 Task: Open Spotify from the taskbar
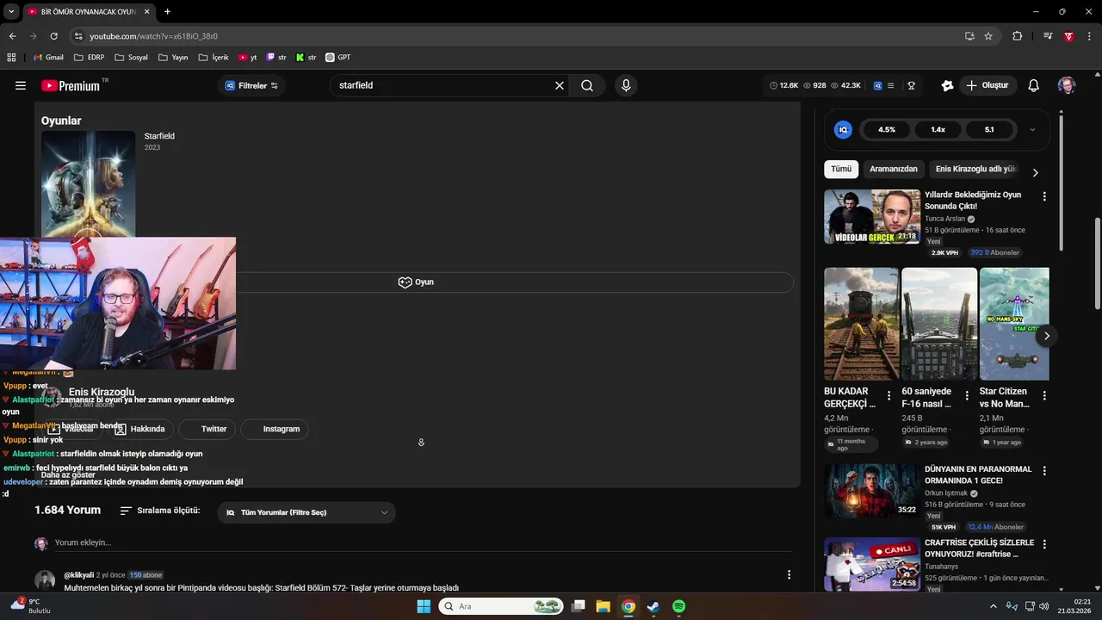coord(678,606)
